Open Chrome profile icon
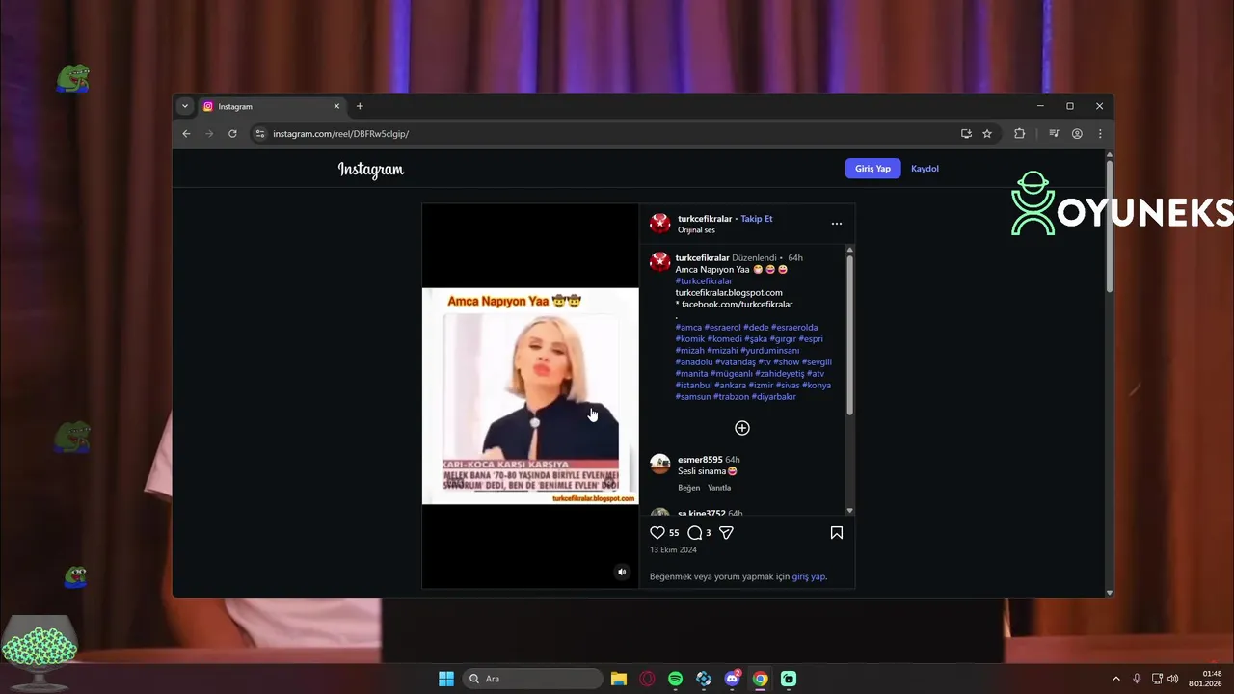Image resolution: width=1234 pixels, height=694 pixels. (x=1077, y=134)
